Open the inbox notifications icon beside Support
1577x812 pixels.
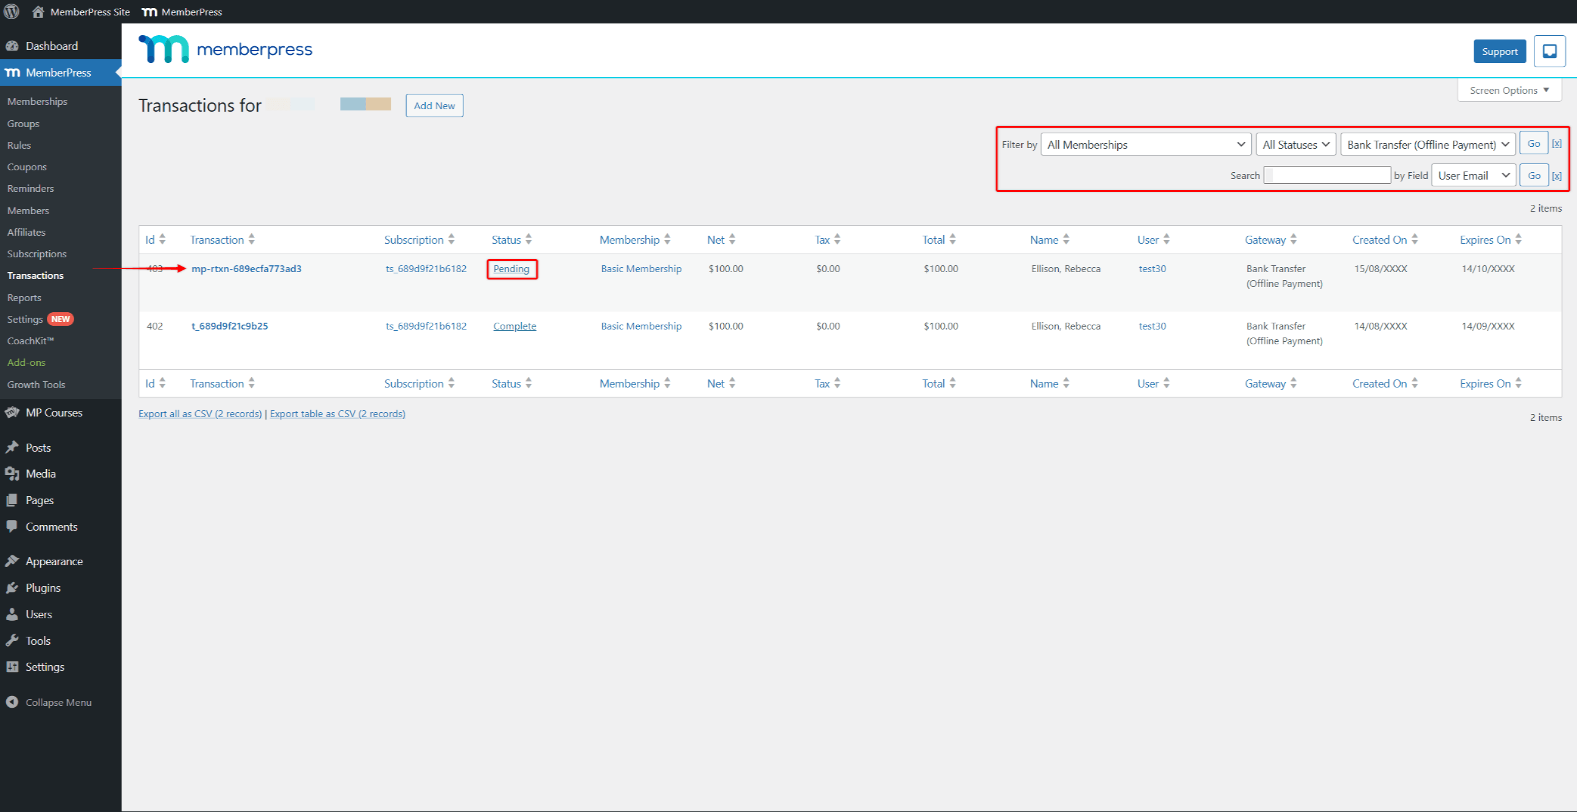pos(1549,51)
